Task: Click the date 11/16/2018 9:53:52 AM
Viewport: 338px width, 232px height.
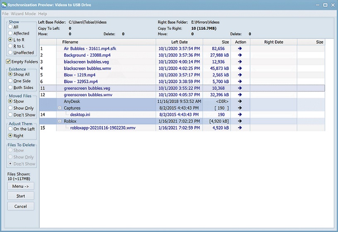Action: tap(179, 101)
